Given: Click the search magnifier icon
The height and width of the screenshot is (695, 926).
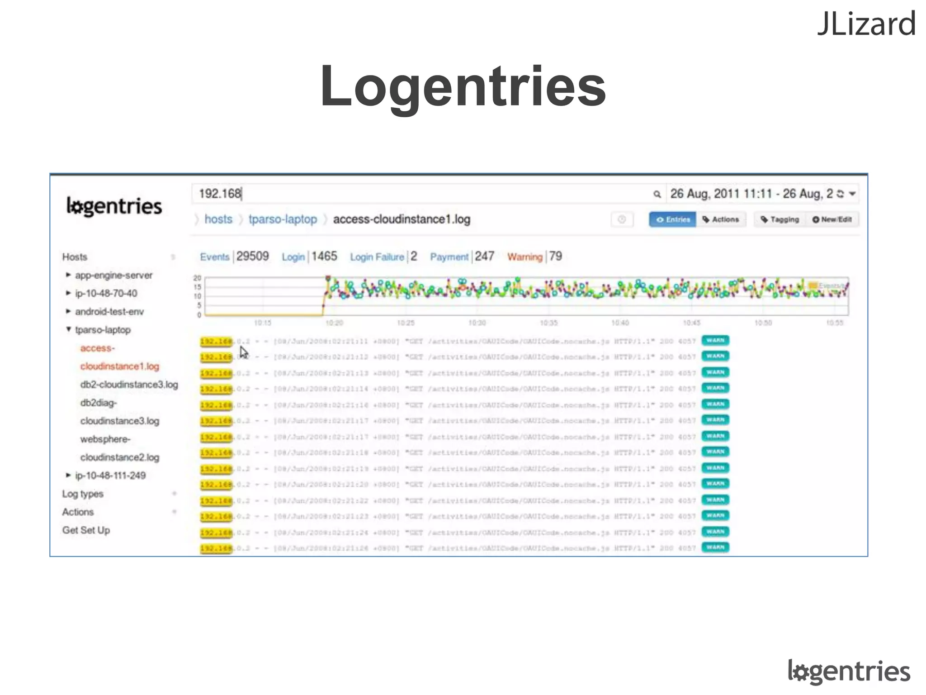Looking at the screenshot, I should (x=657, y=194).
